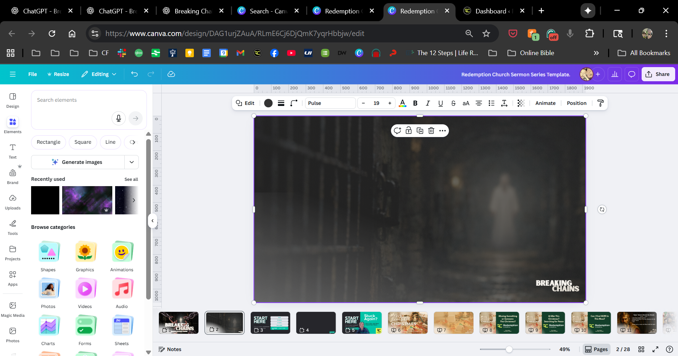Image resolution: width=678 pixels, height=356 pixels.
Task: Open the Pulse font selector
Action: 330,103
